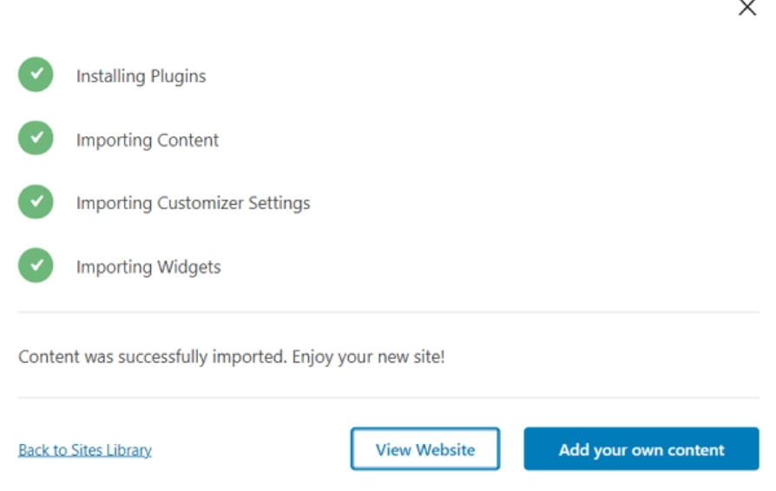The width and height of the screenshot is (776, 491).
Task: Click the Add your own content button
Action: 641,449
